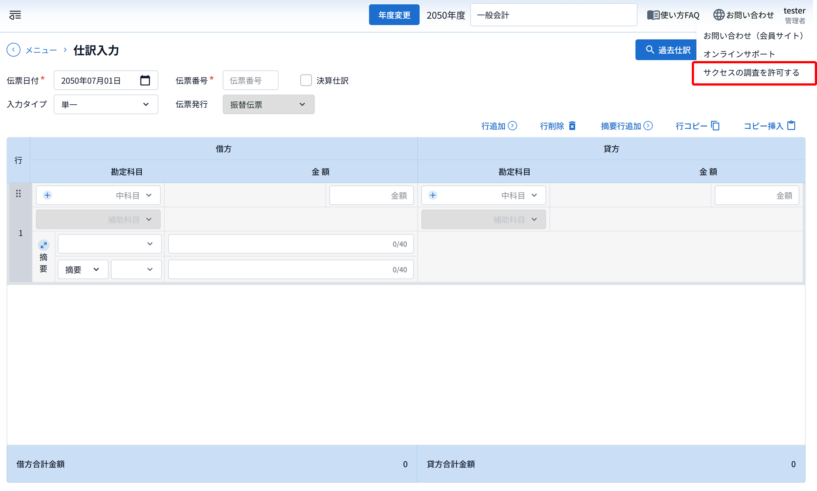The image size is (817, 491).
Task: Open the calendar picker icon
Action: pyautogui.click(x=145, y=80)
